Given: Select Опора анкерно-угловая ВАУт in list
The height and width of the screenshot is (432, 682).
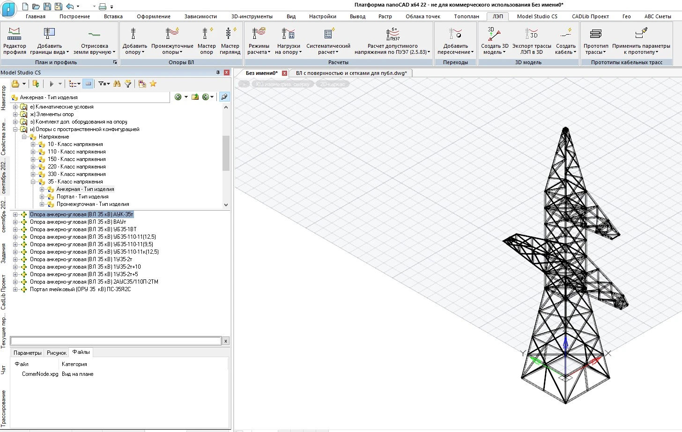Looking at the screenshot, I should (78, 222).
